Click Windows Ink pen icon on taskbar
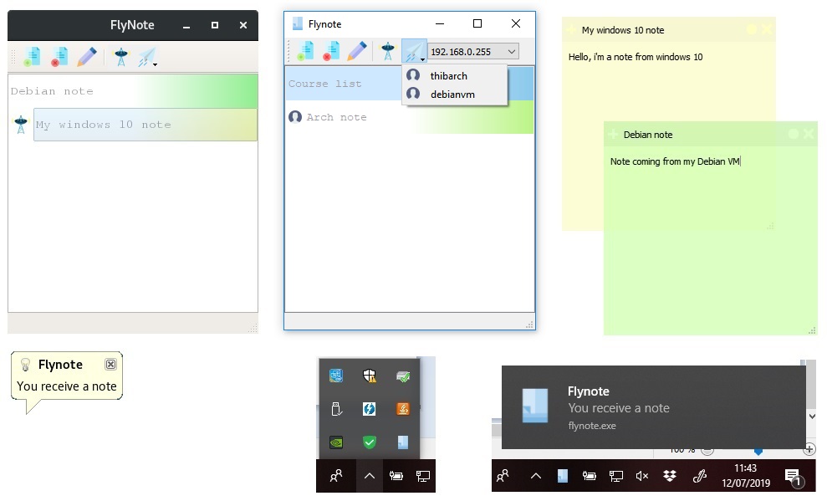The image size is (827, 501). 699,476
